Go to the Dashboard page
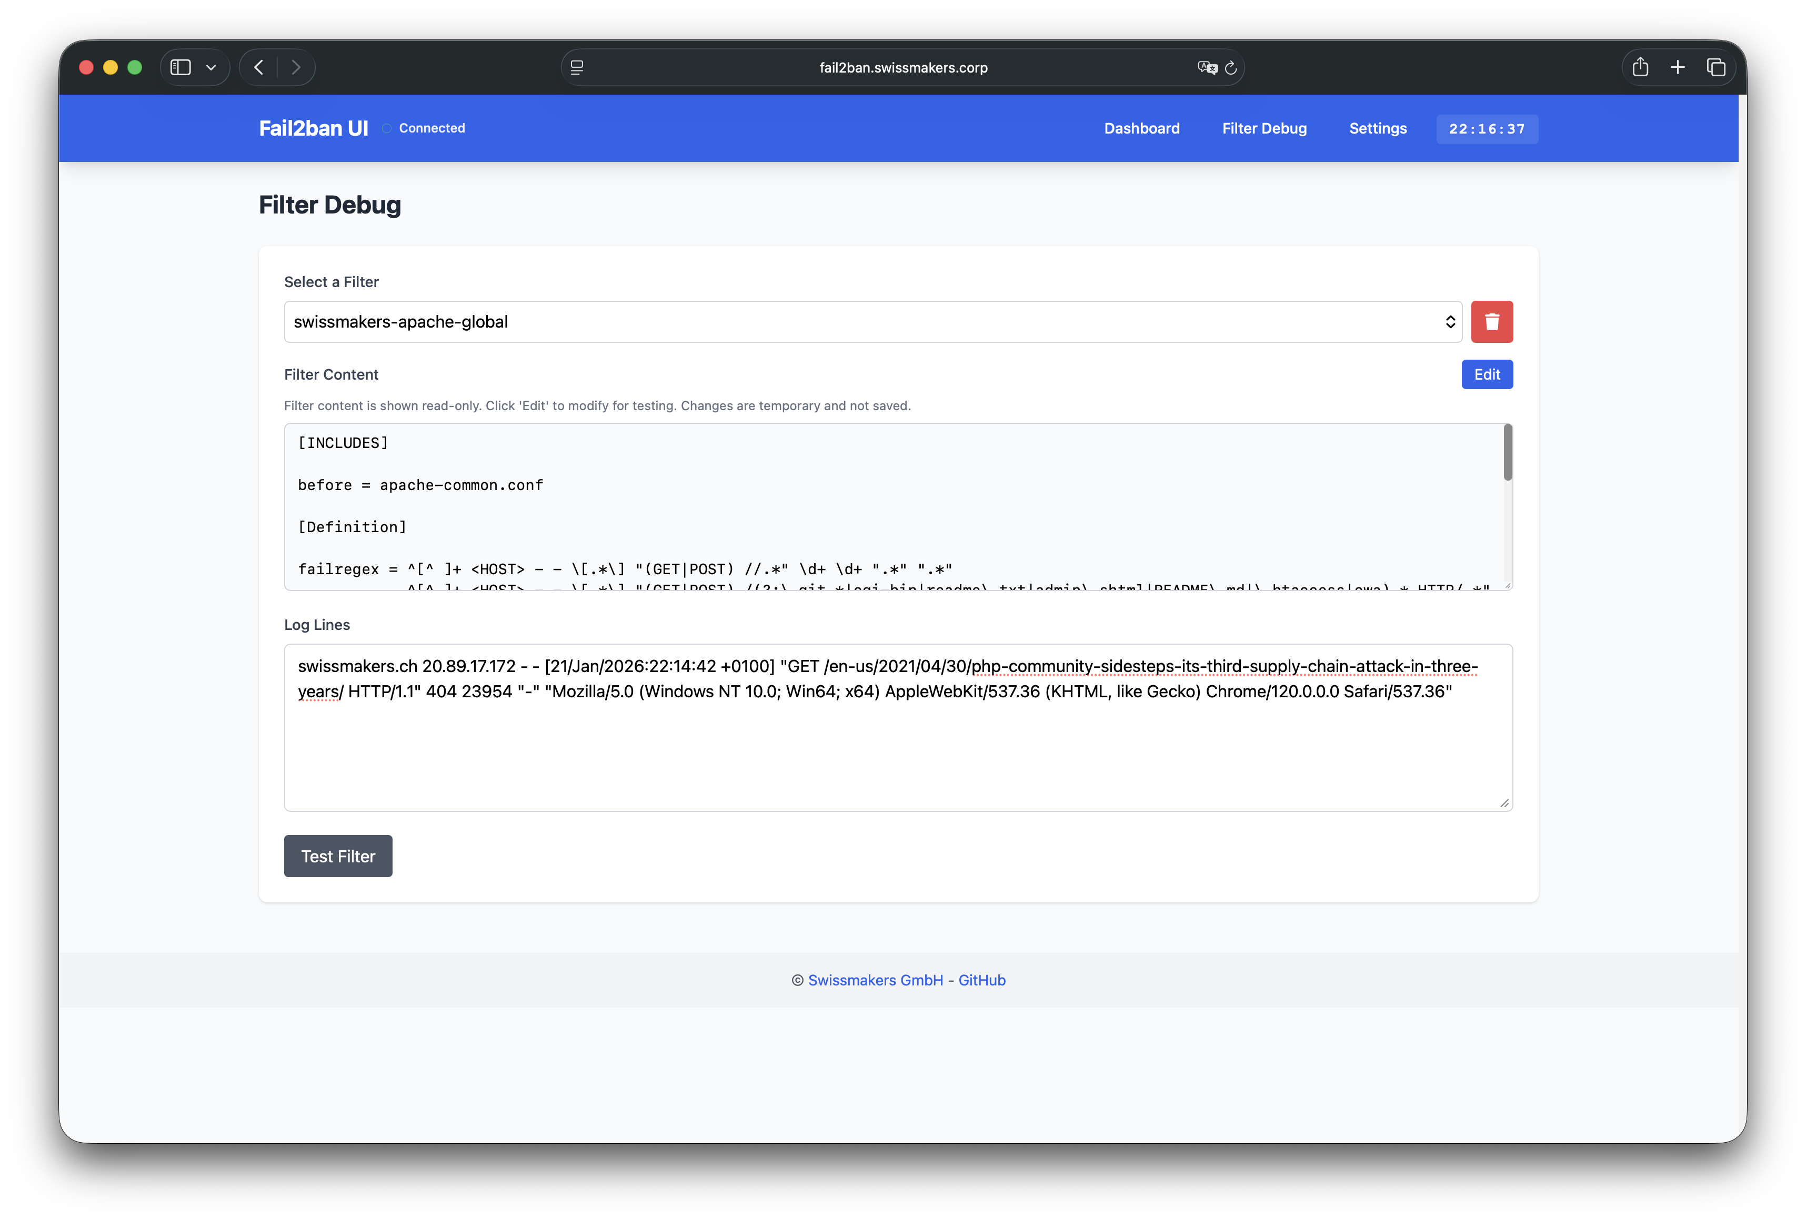 pyautogui.click(x=1141, y=128)
